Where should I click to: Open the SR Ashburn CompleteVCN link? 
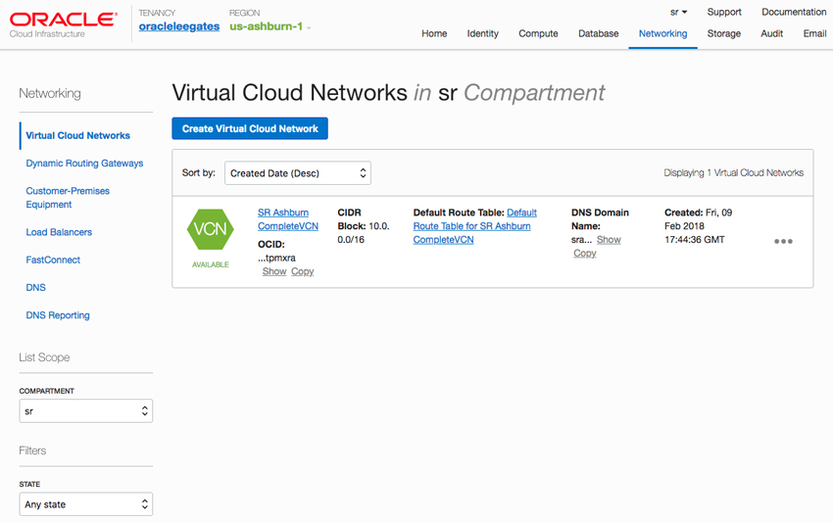(288, 219)
